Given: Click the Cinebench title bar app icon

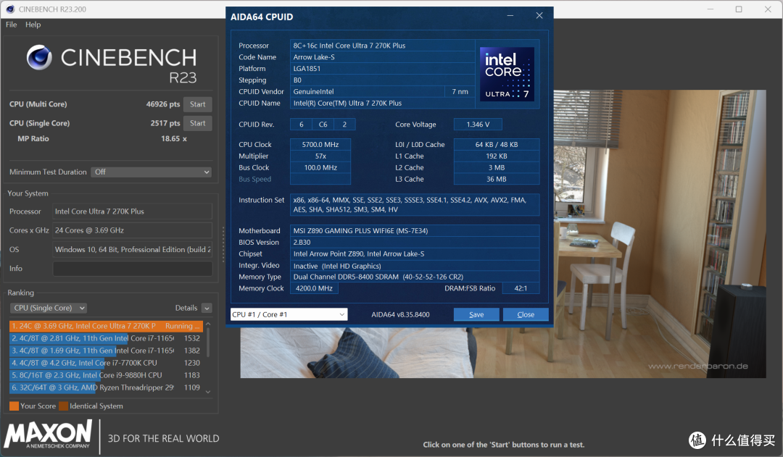Looking at the screenshot, I should click(x=10, y=9).
